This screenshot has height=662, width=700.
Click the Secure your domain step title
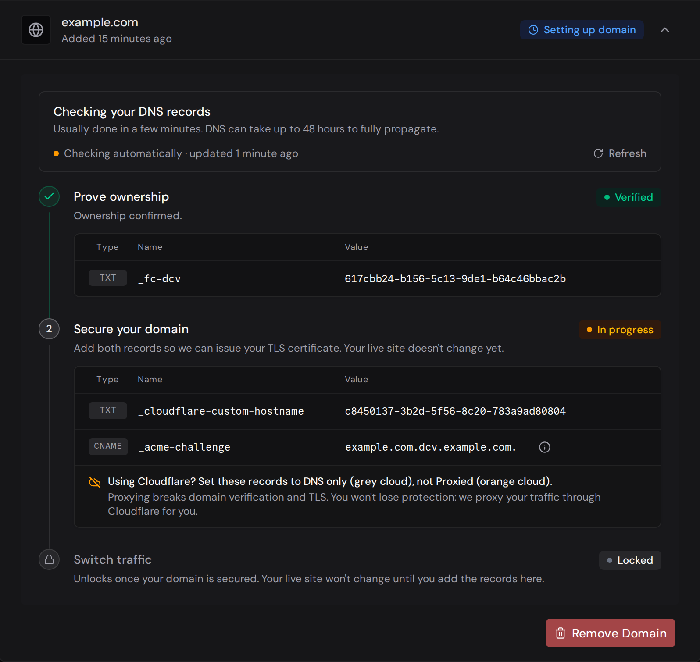pyautogui.click(x=131, y=329)
